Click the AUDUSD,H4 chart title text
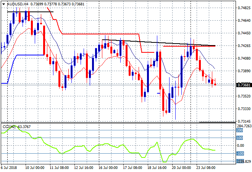Image resolution: width=252 pixels, height=172 pixels. (x=18, y=4)
